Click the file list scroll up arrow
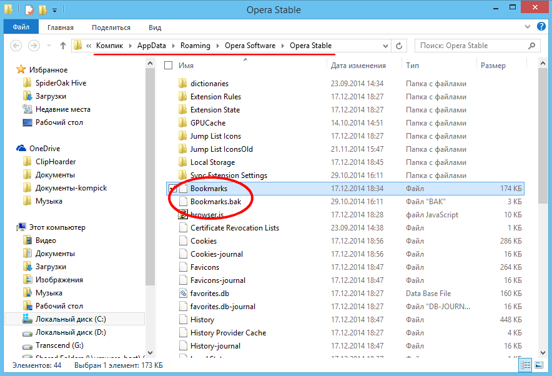 [x=543, y=63]
